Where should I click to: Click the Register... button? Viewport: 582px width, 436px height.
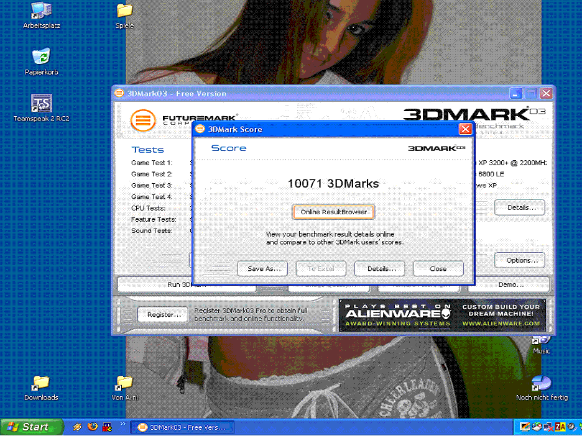click(163, 315)
